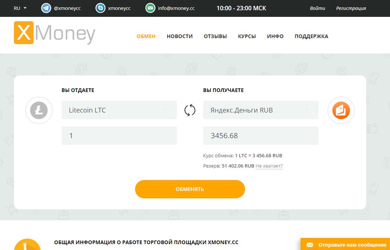Click the Не хватает? link
The width and height of the screenshot is (390, 250).
tap(269, 166)
